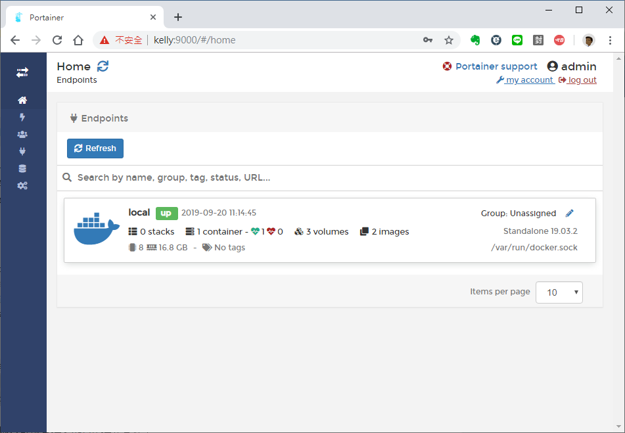
Task: Open the red extension icon
Action: (559, 40)
